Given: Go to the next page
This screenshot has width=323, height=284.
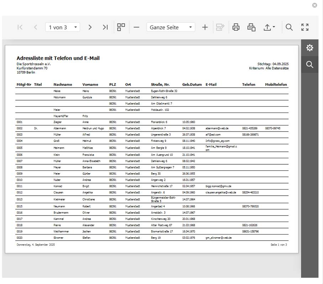Looking at the screenshot, I should click(x=90, y=27).
